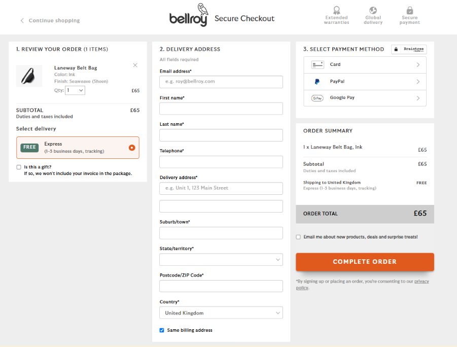This screenshot has height=347, width=457.
Task: Go back via Continue shopping
Action: click(x=50, y=21)
